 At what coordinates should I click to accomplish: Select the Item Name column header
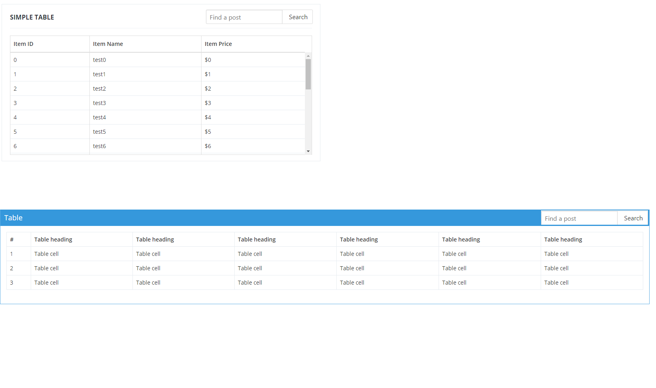[x=108, y=44]
